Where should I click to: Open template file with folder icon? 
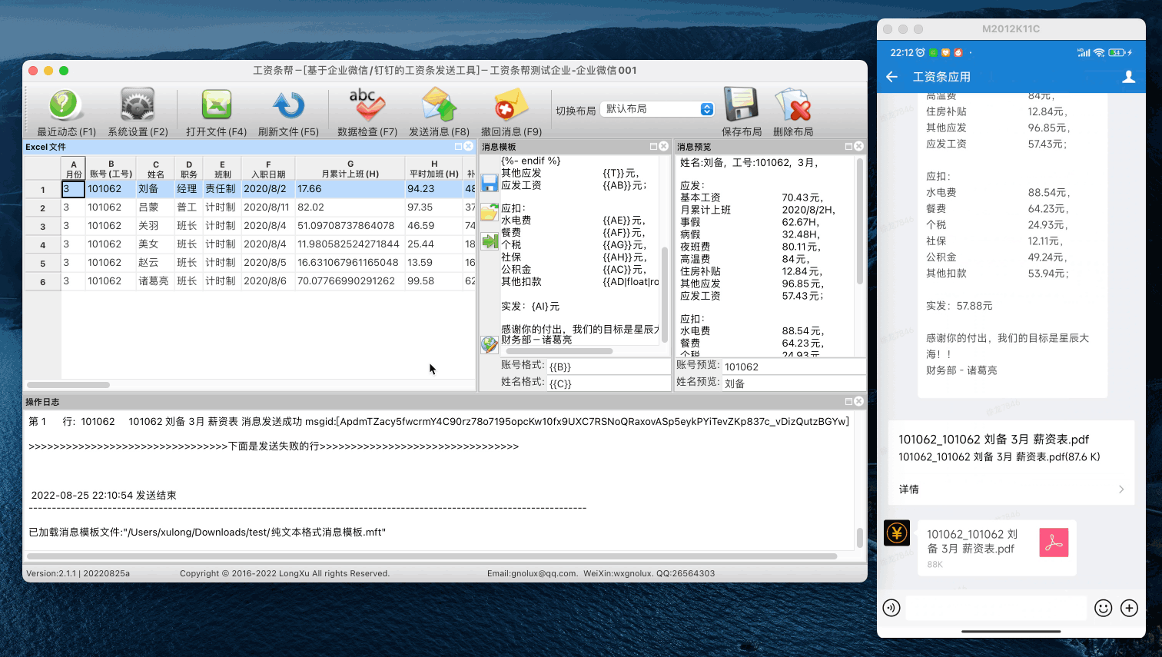tap(490, 212)
